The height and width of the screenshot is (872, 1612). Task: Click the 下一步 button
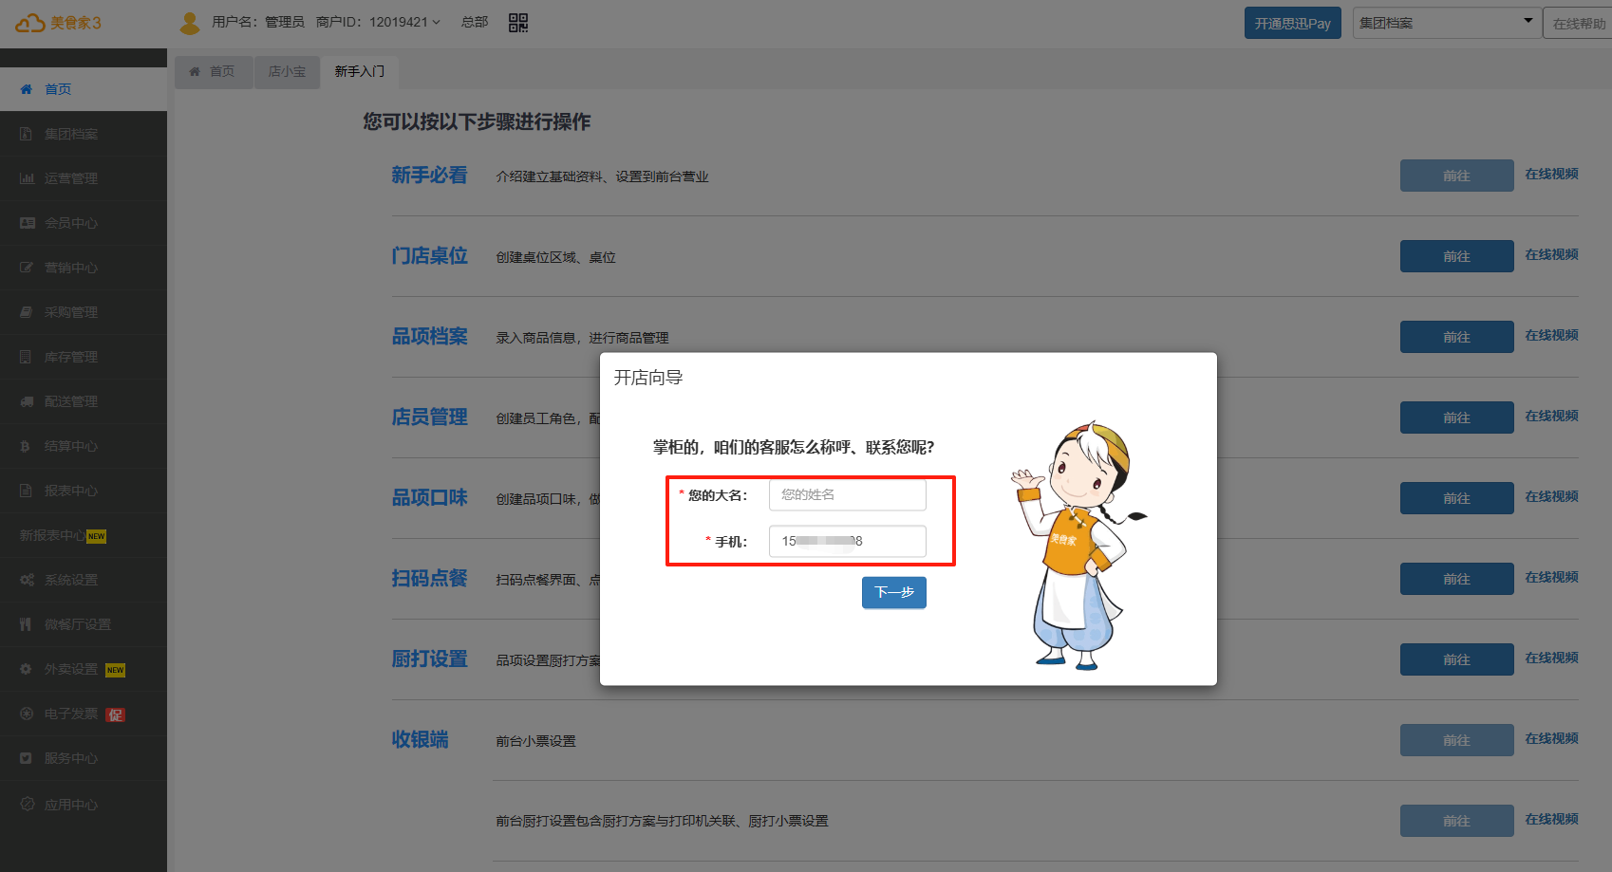[893, 592]
